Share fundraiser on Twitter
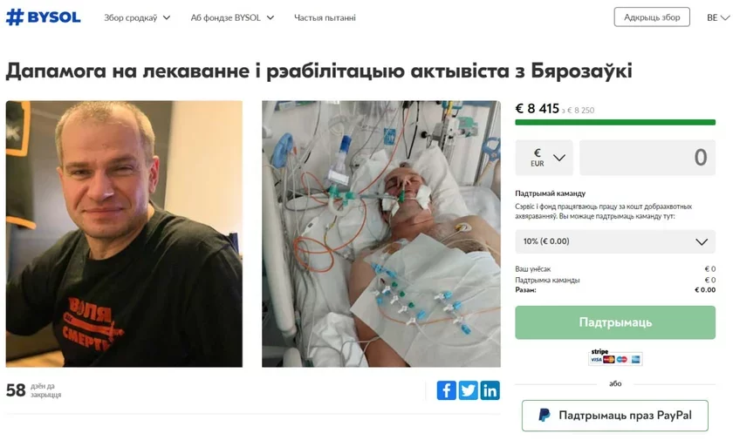 468,390
